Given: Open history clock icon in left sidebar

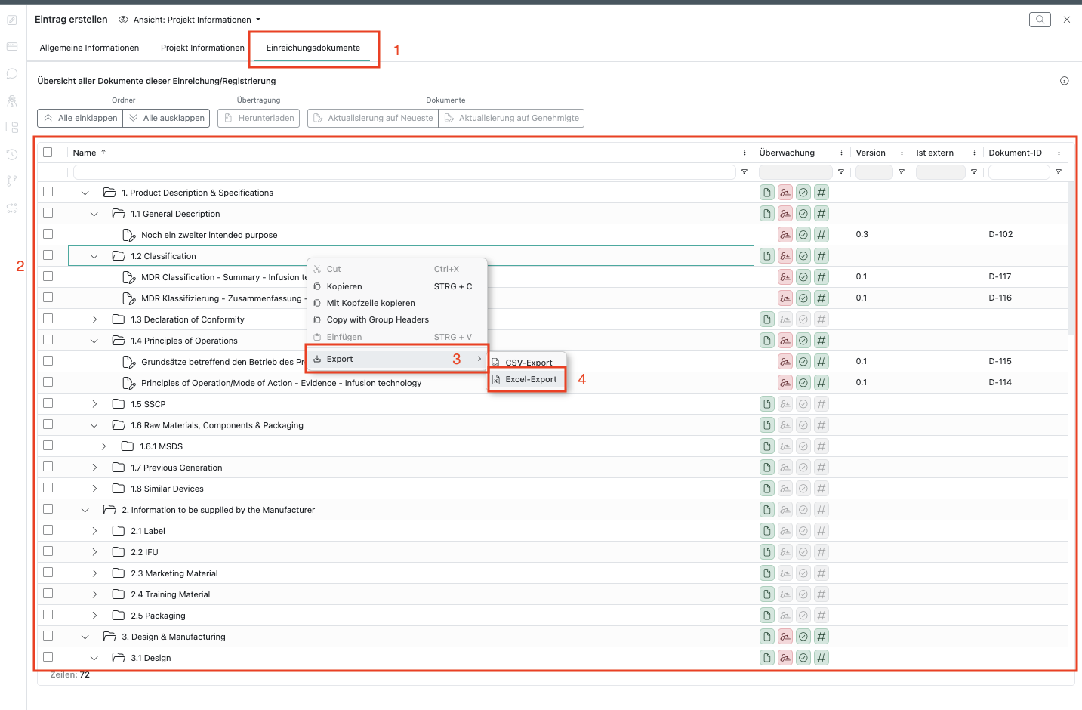Looking at the screenshot, I should coord(12,154).
